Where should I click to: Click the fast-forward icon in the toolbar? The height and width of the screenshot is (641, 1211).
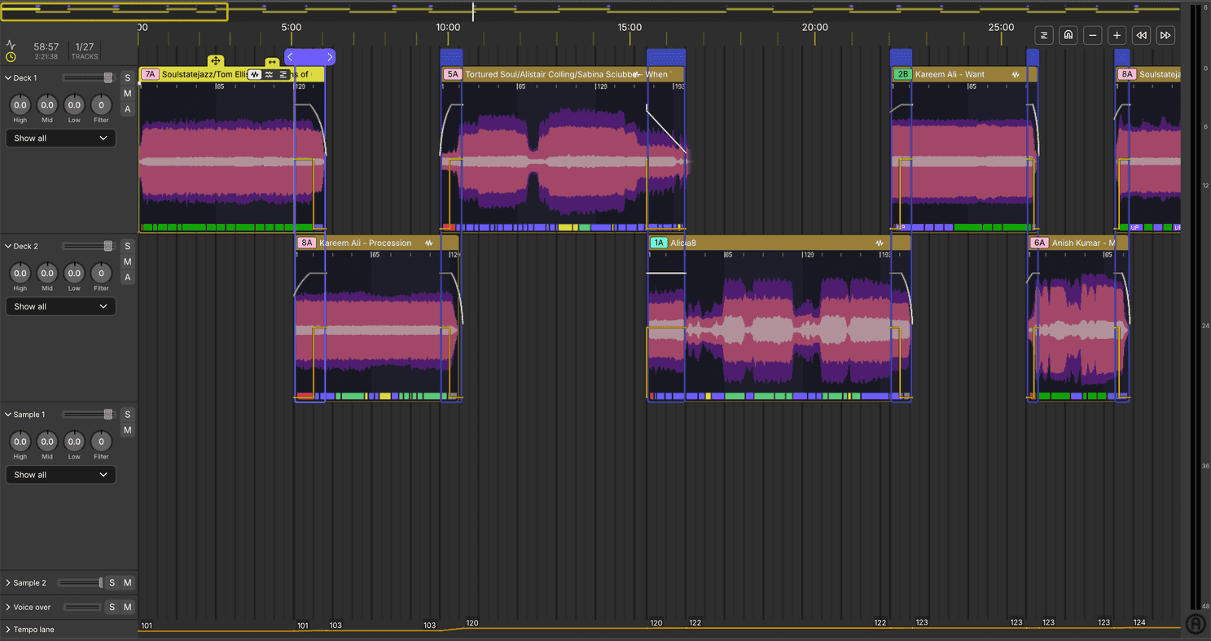click(x=1165, y=35)
